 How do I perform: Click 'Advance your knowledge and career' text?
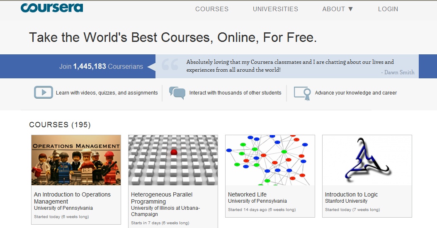pyautogui.click(x=356, y=93)
